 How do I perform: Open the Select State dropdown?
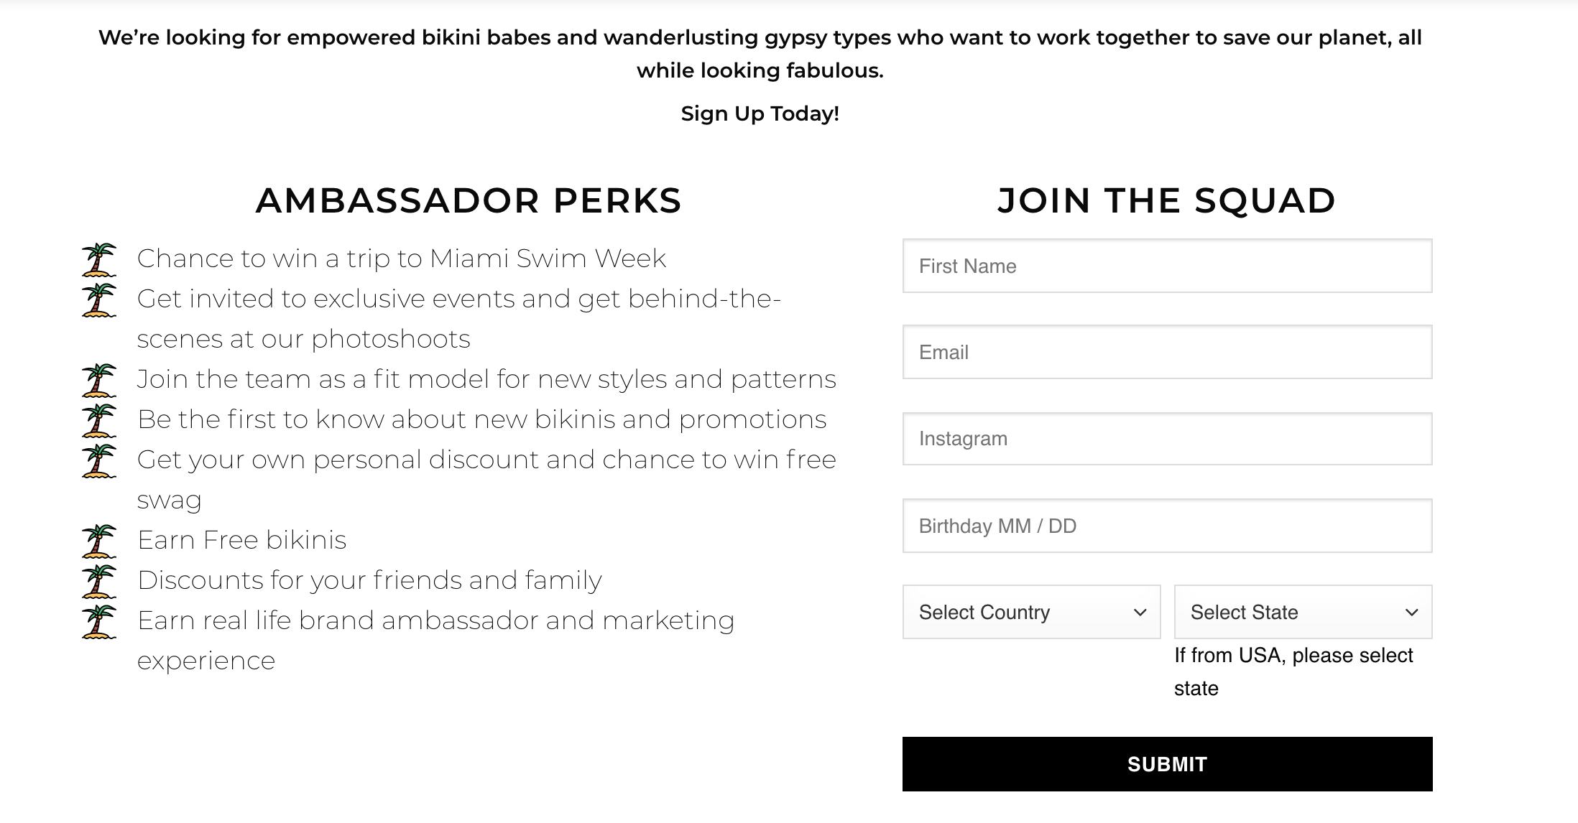(1302, 612)
